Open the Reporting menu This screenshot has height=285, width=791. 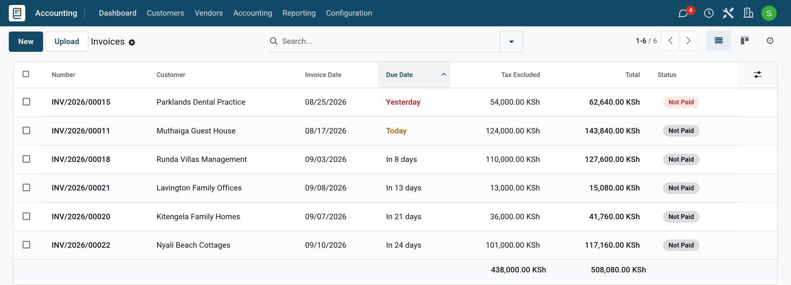point(299,13)
